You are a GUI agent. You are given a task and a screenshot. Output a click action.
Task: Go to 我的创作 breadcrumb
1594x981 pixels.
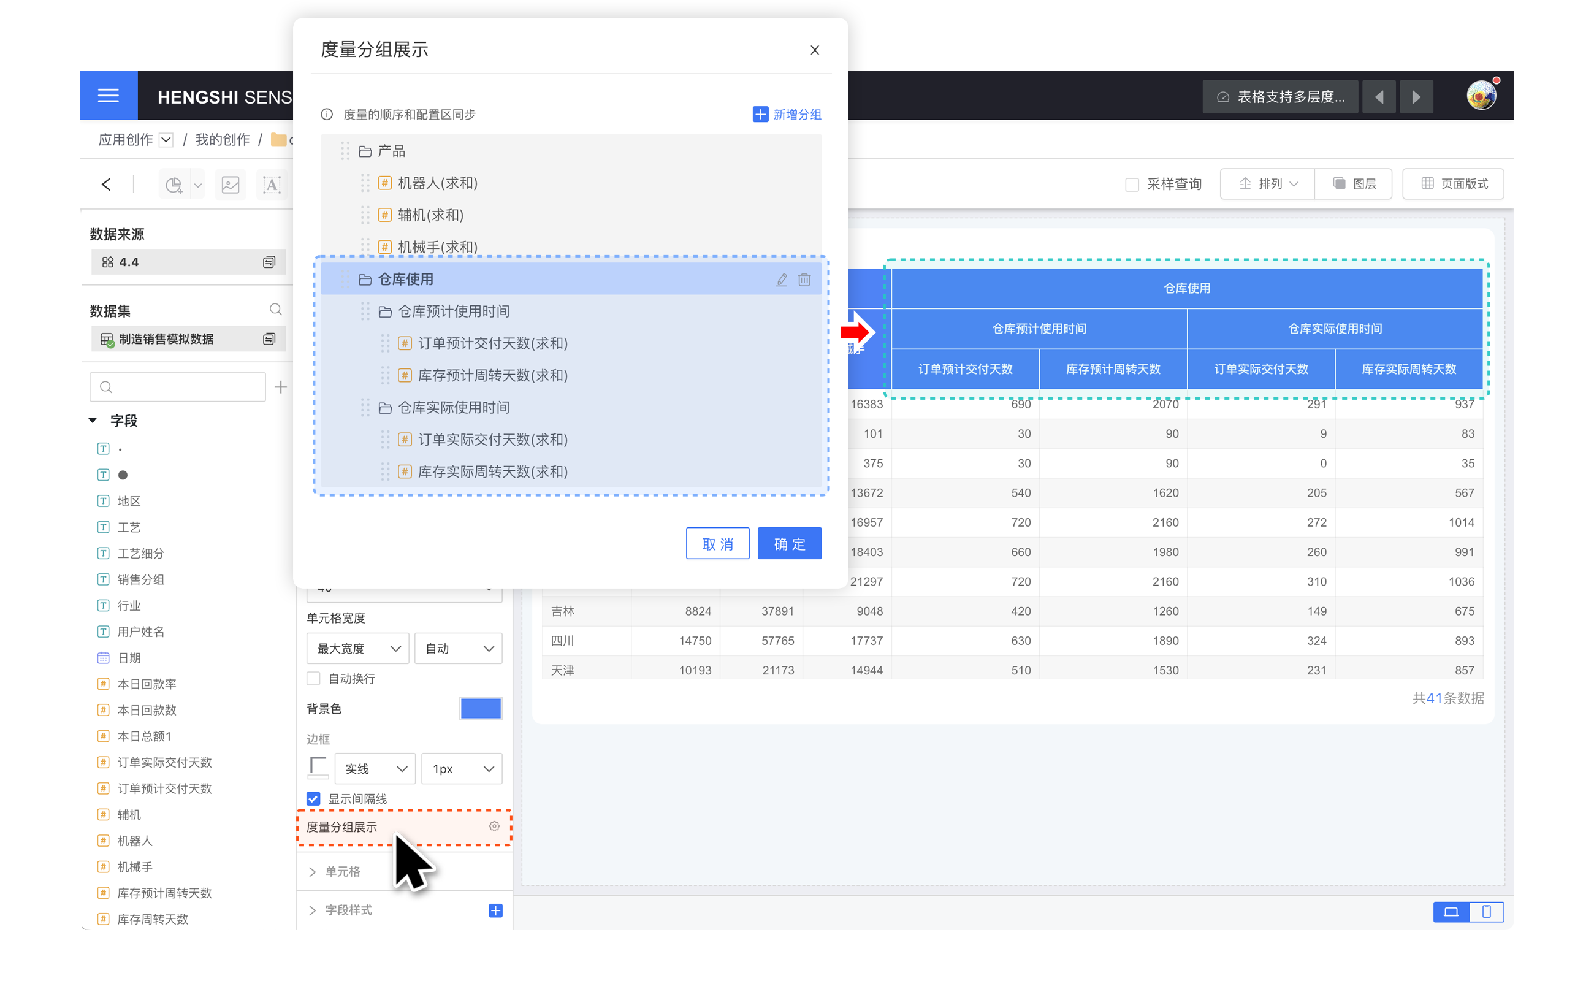(223, 140)
